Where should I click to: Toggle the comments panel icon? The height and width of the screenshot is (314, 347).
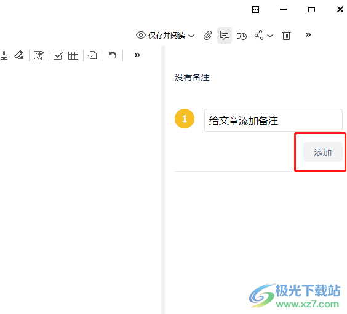pyautogui.click(x=225, y=35)
